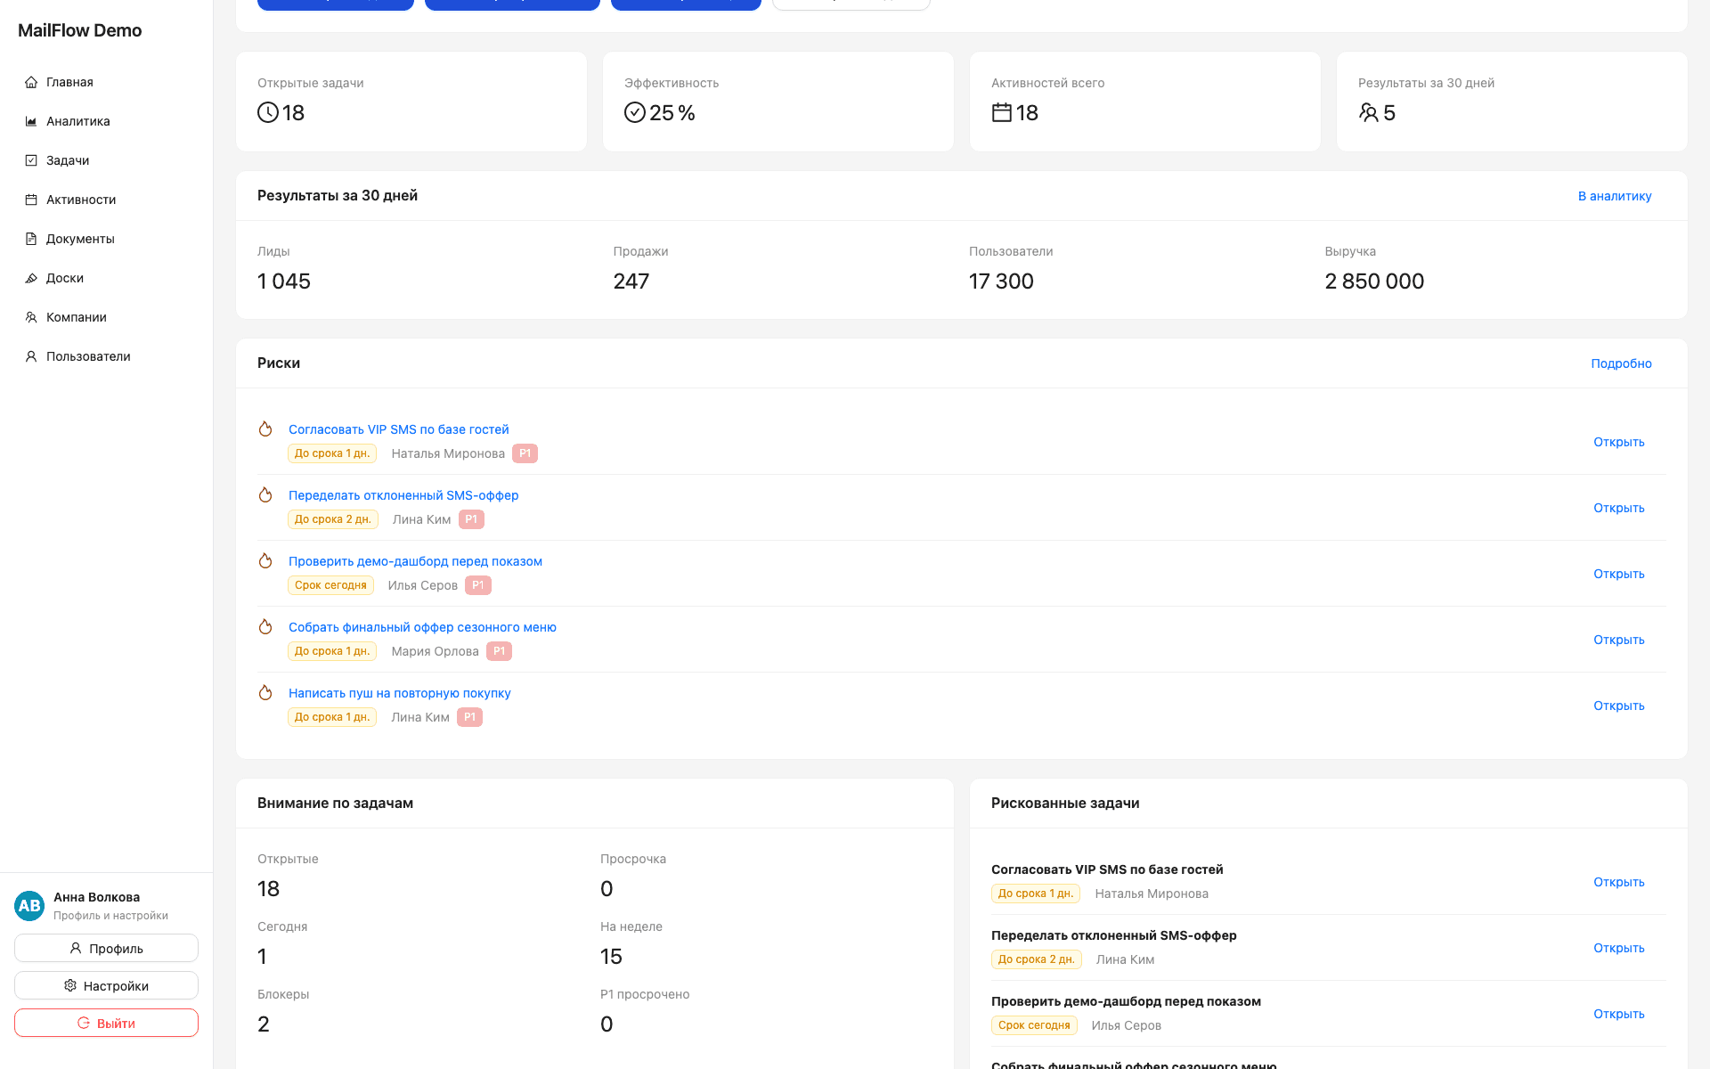Click Открыть for Написать пуш in Риски
This screenshot has height=1069, width=1710.
coord(1618,706)
